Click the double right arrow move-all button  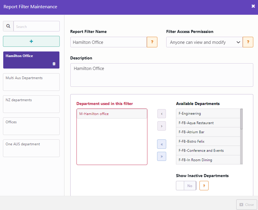point(162,156)
